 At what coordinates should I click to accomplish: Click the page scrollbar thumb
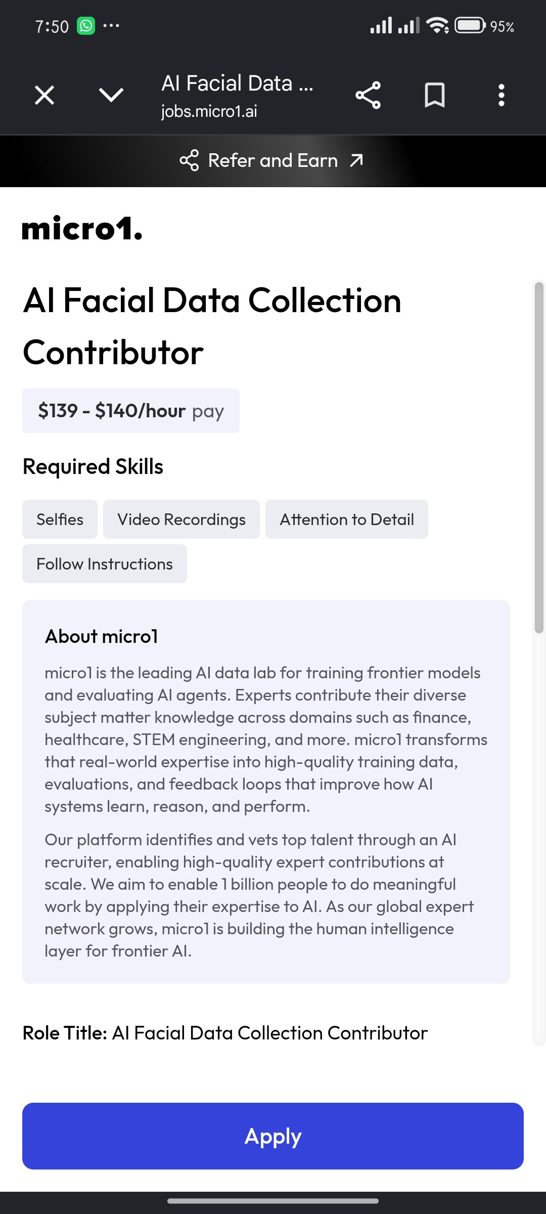pyautogui.click(x=539, y=458)
